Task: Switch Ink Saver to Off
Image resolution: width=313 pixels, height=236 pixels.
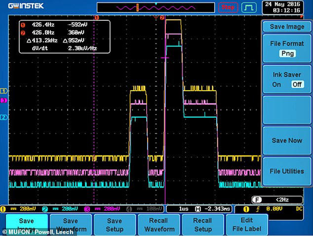Action: (x=297, y=85)
